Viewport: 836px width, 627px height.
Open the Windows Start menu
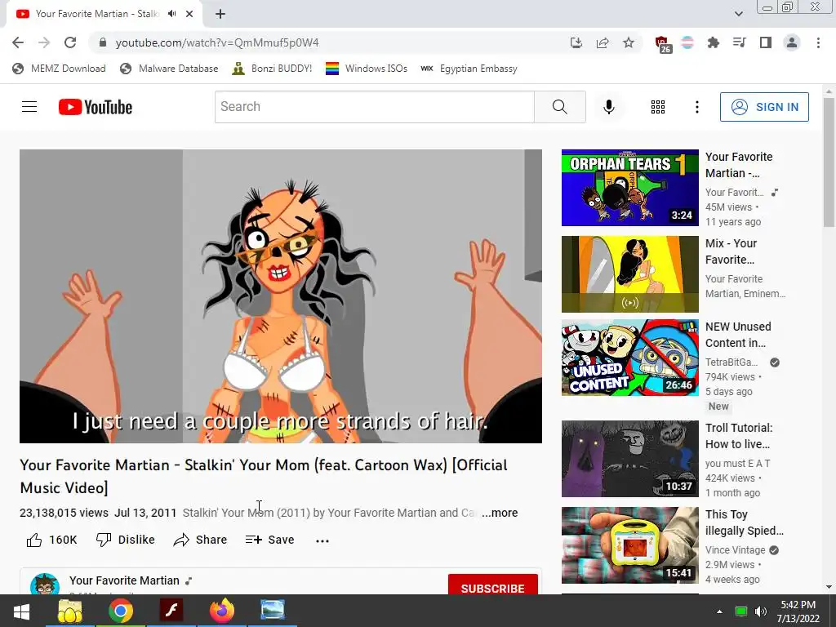[x=21, y=611]
